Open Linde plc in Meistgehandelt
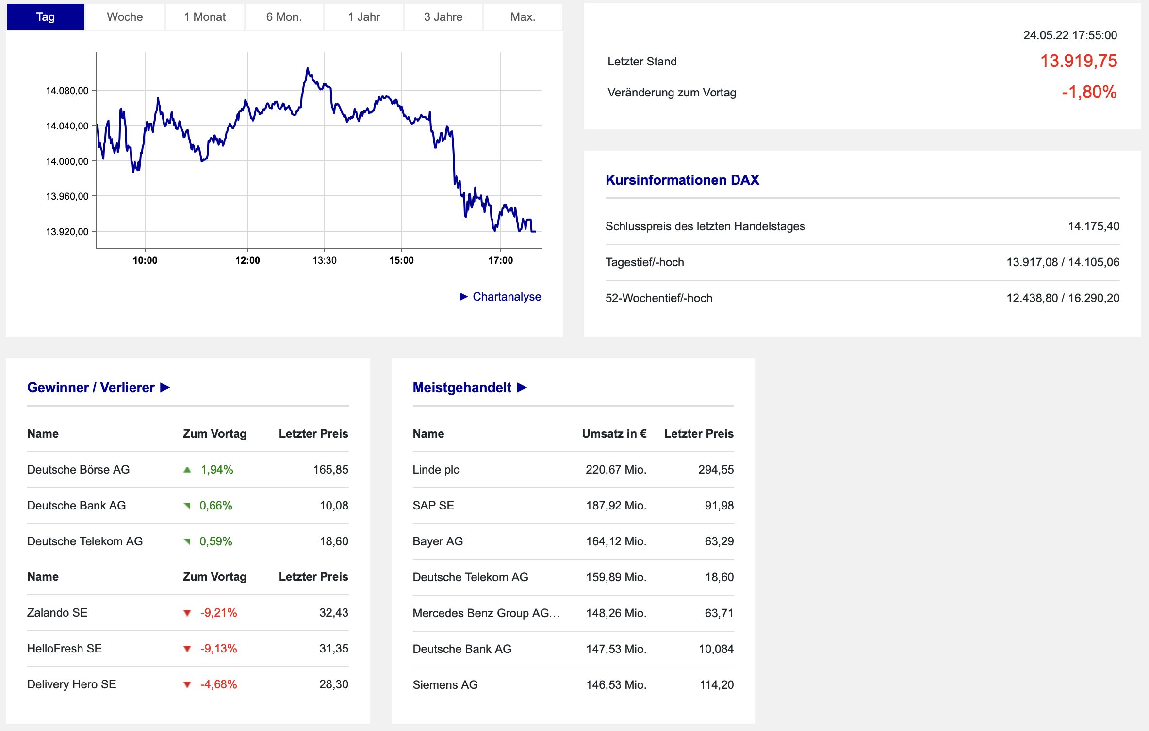Image resolution: width=1149 pixels, height=731 pixels. coord(436,470)
